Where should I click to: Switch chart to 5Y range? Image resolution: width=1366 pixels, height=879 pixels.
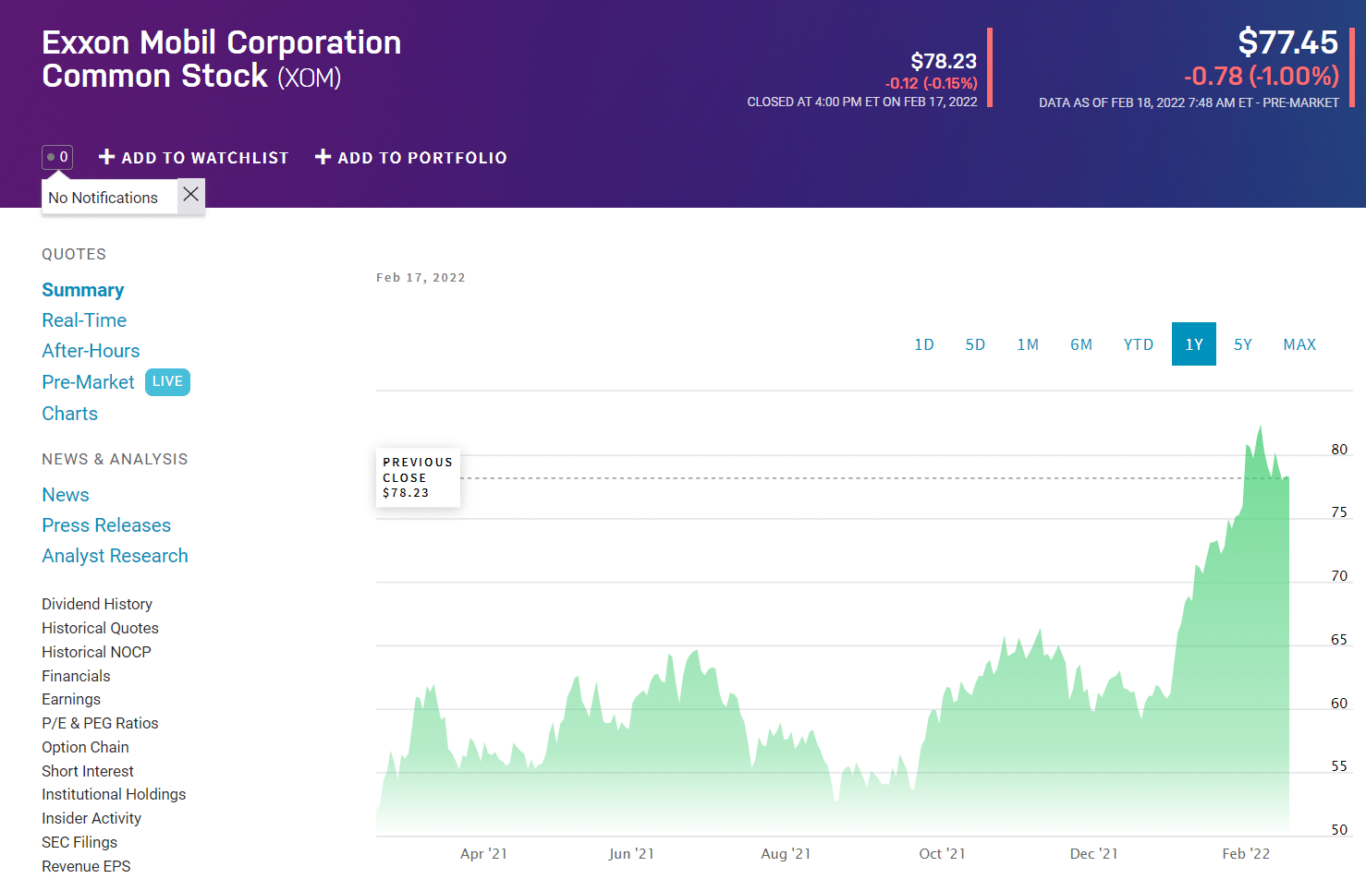click(x=1243, y=344)
